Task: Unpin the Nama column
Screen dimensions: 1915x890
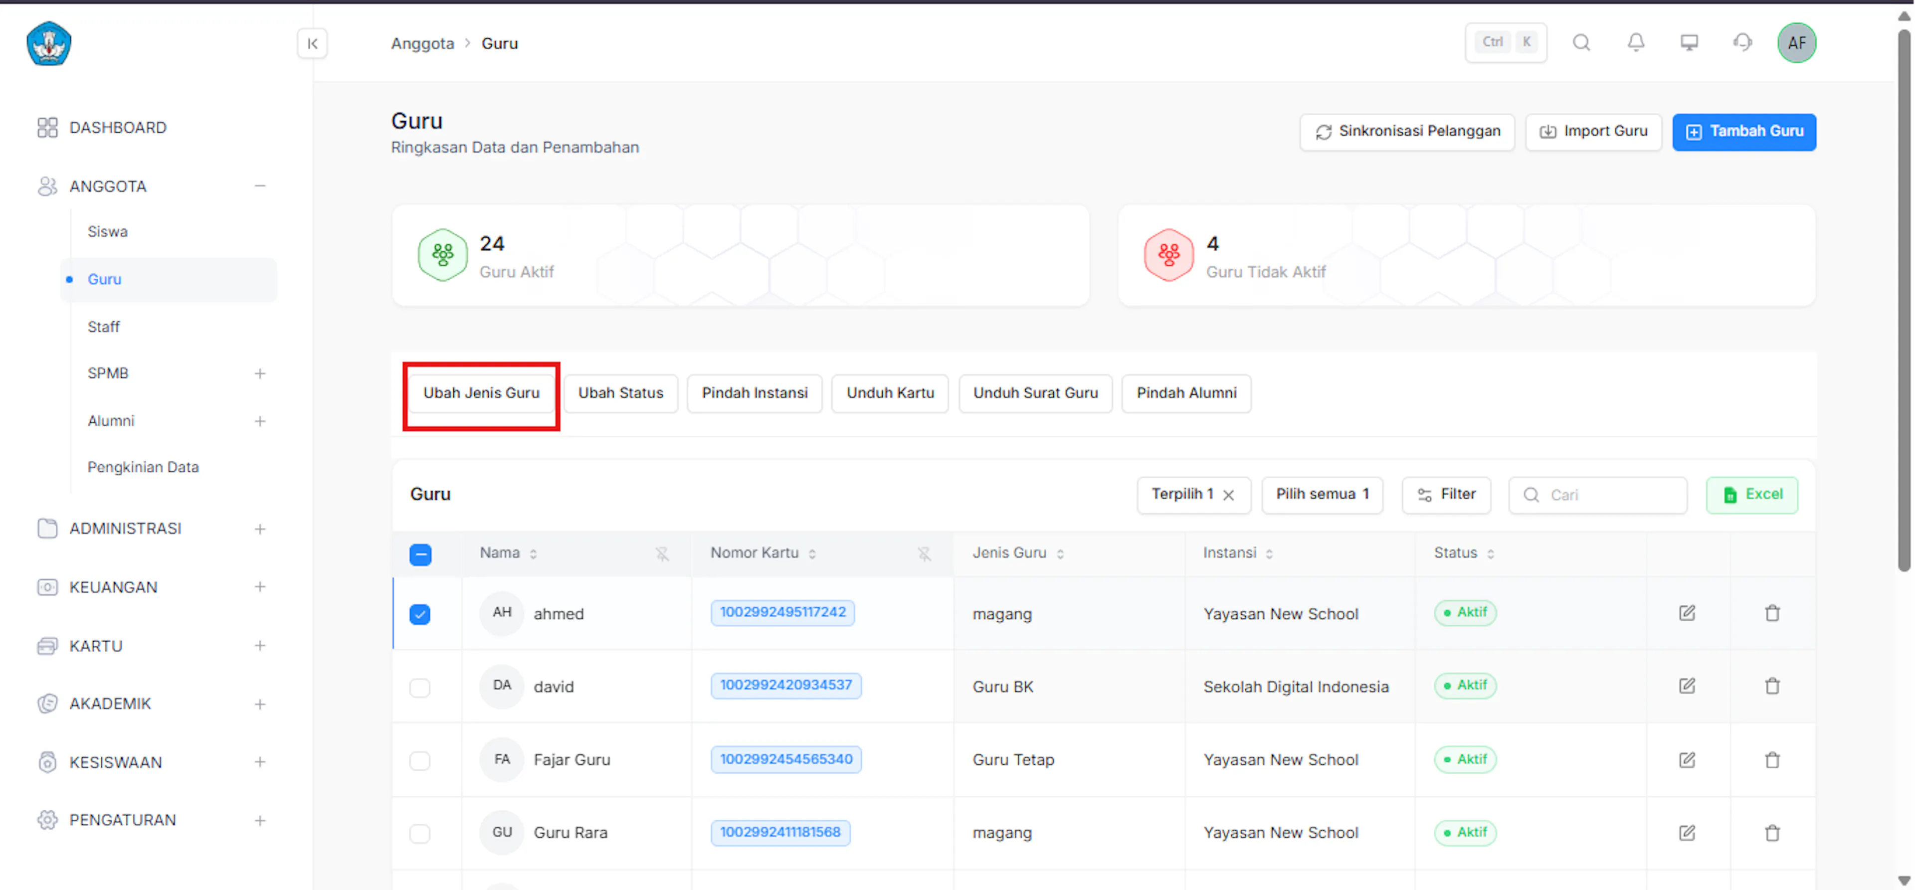Action: [662, 553]
